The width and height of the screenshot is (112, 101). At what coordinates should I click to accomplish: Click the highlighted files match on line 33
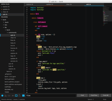click(x=38, y=36)
